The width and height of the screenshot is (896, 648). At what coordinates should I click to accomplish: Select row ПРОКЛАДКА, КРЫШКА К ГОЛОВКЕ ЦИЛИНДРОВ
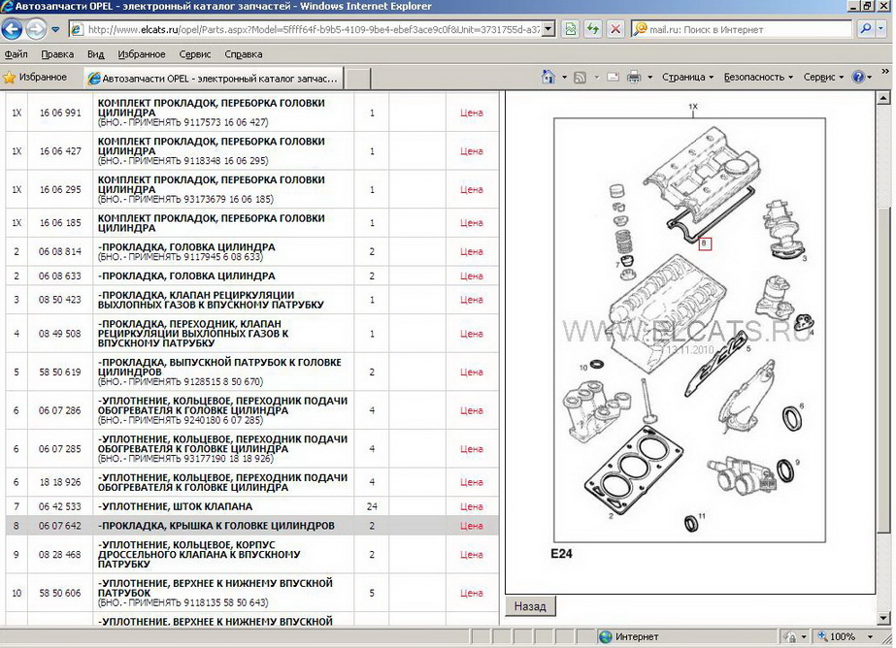click(x=251, y=525)
